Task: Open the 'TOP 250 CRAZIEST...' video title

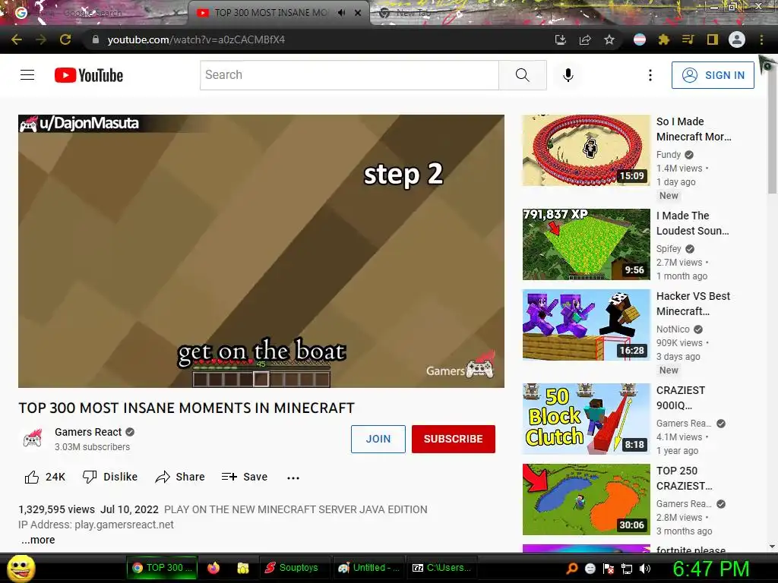Action: coord(685,478)
